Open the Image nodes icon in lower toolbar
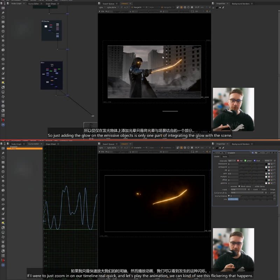 (3, 148)
